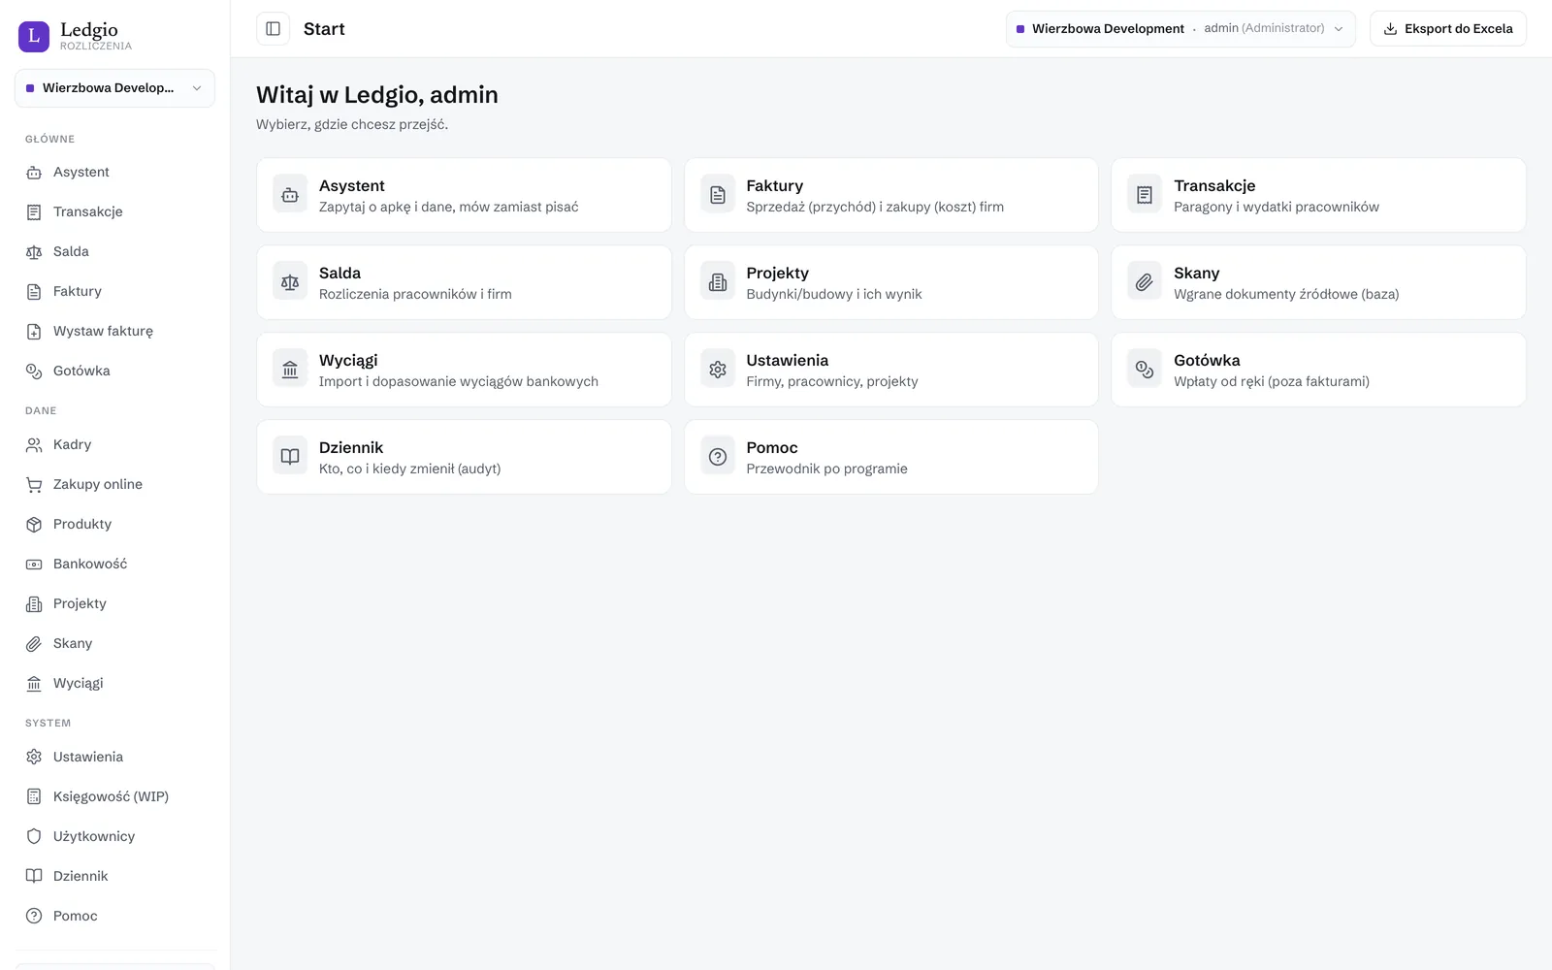Open Użytkownicy in sidebar menu
This screenshot has width=1552, height=970.
(x=114, y=837)
